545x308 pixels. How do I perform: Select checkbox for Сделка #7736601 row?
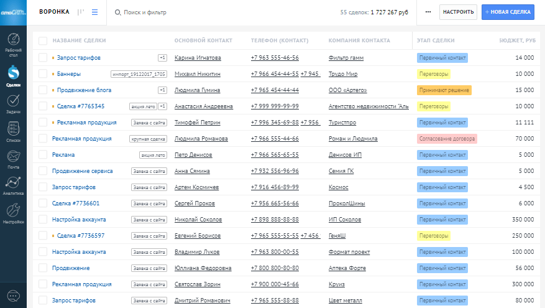click(43, 203)
